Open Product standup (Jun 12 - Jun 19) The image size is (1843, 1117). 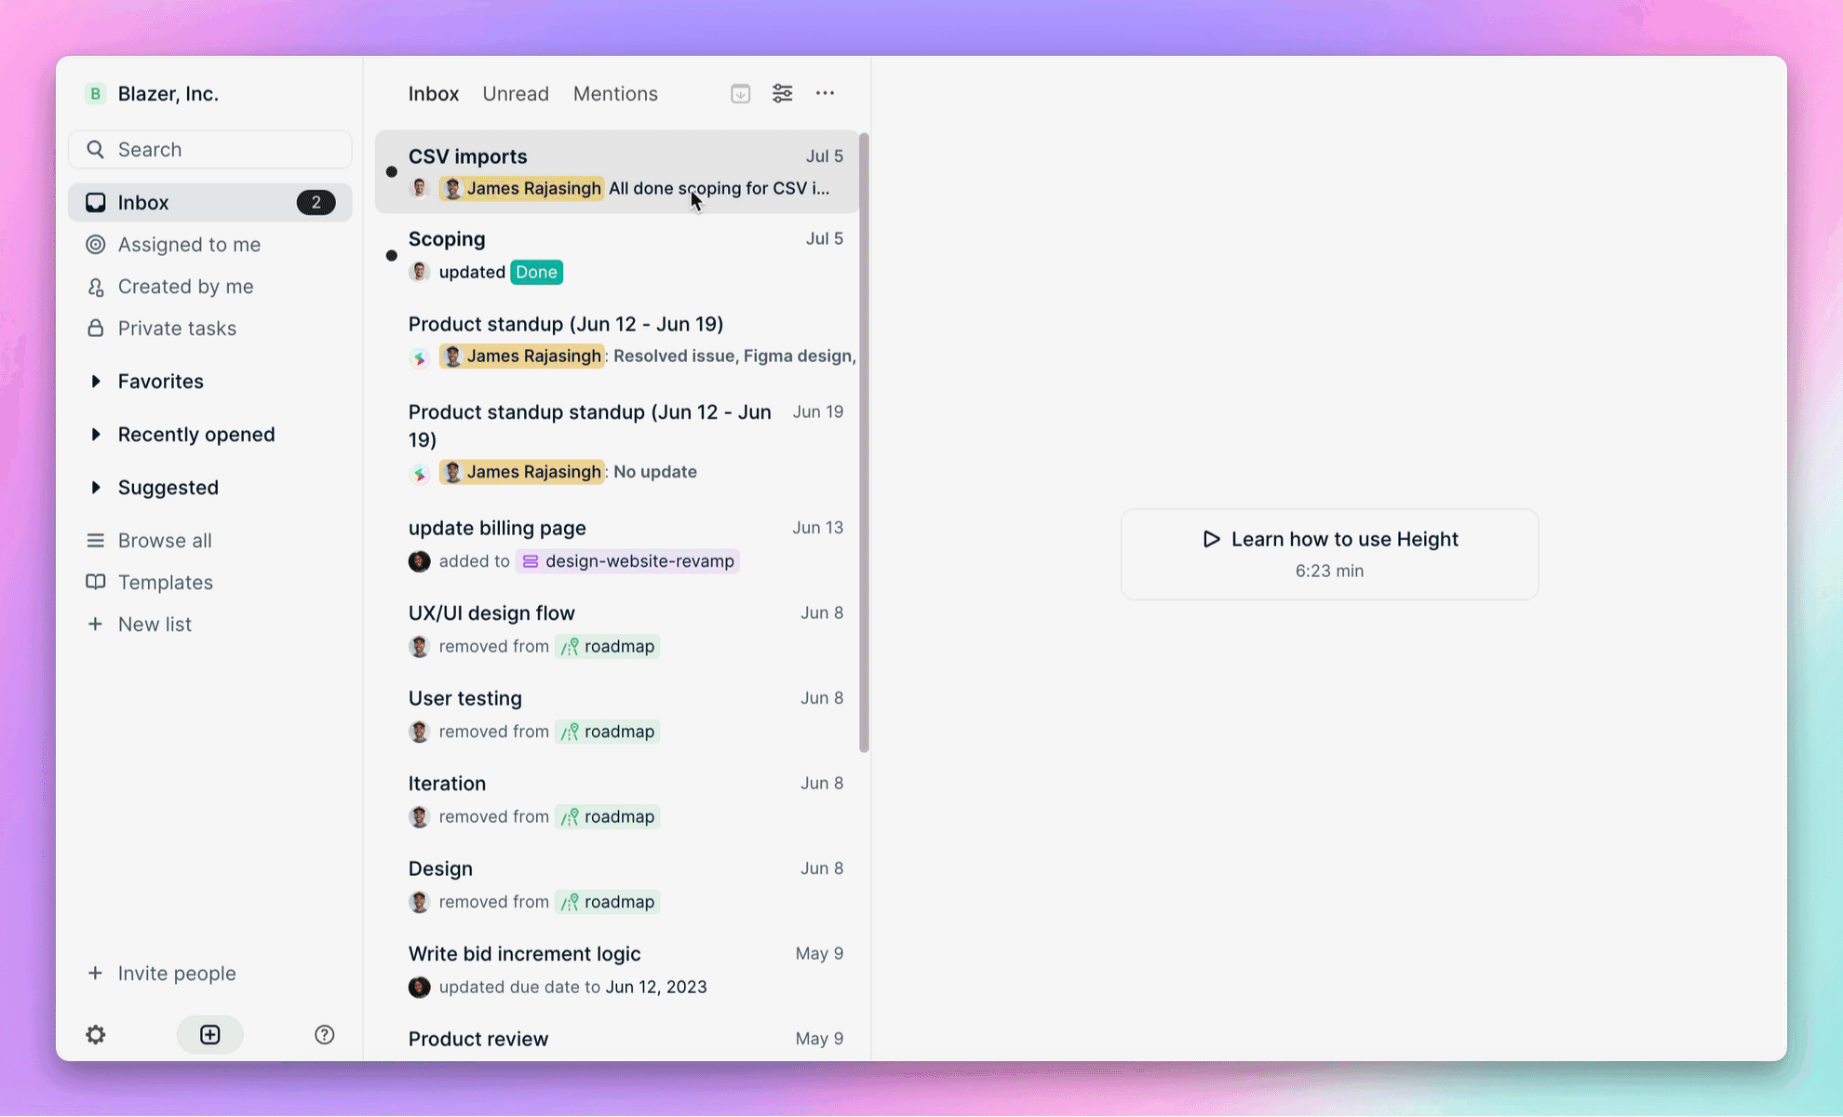[617, 340]
